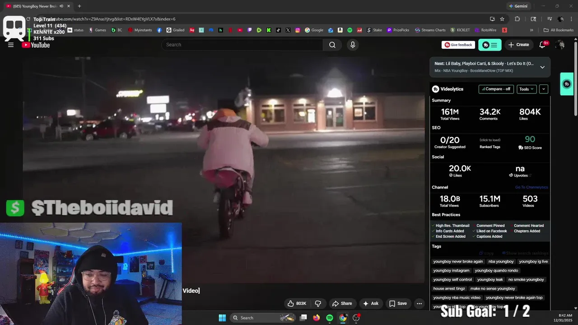
Task: Open the YouTube hamburger guide menu
Action: pyautogui.click(x=11, y=45)
